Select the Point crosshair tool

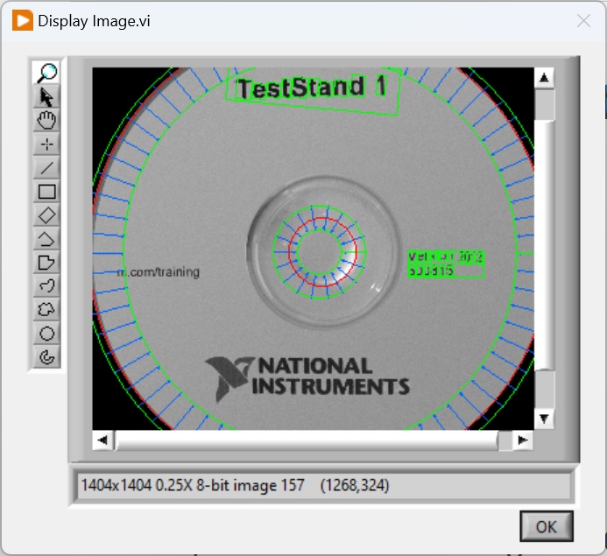point(46,144)
